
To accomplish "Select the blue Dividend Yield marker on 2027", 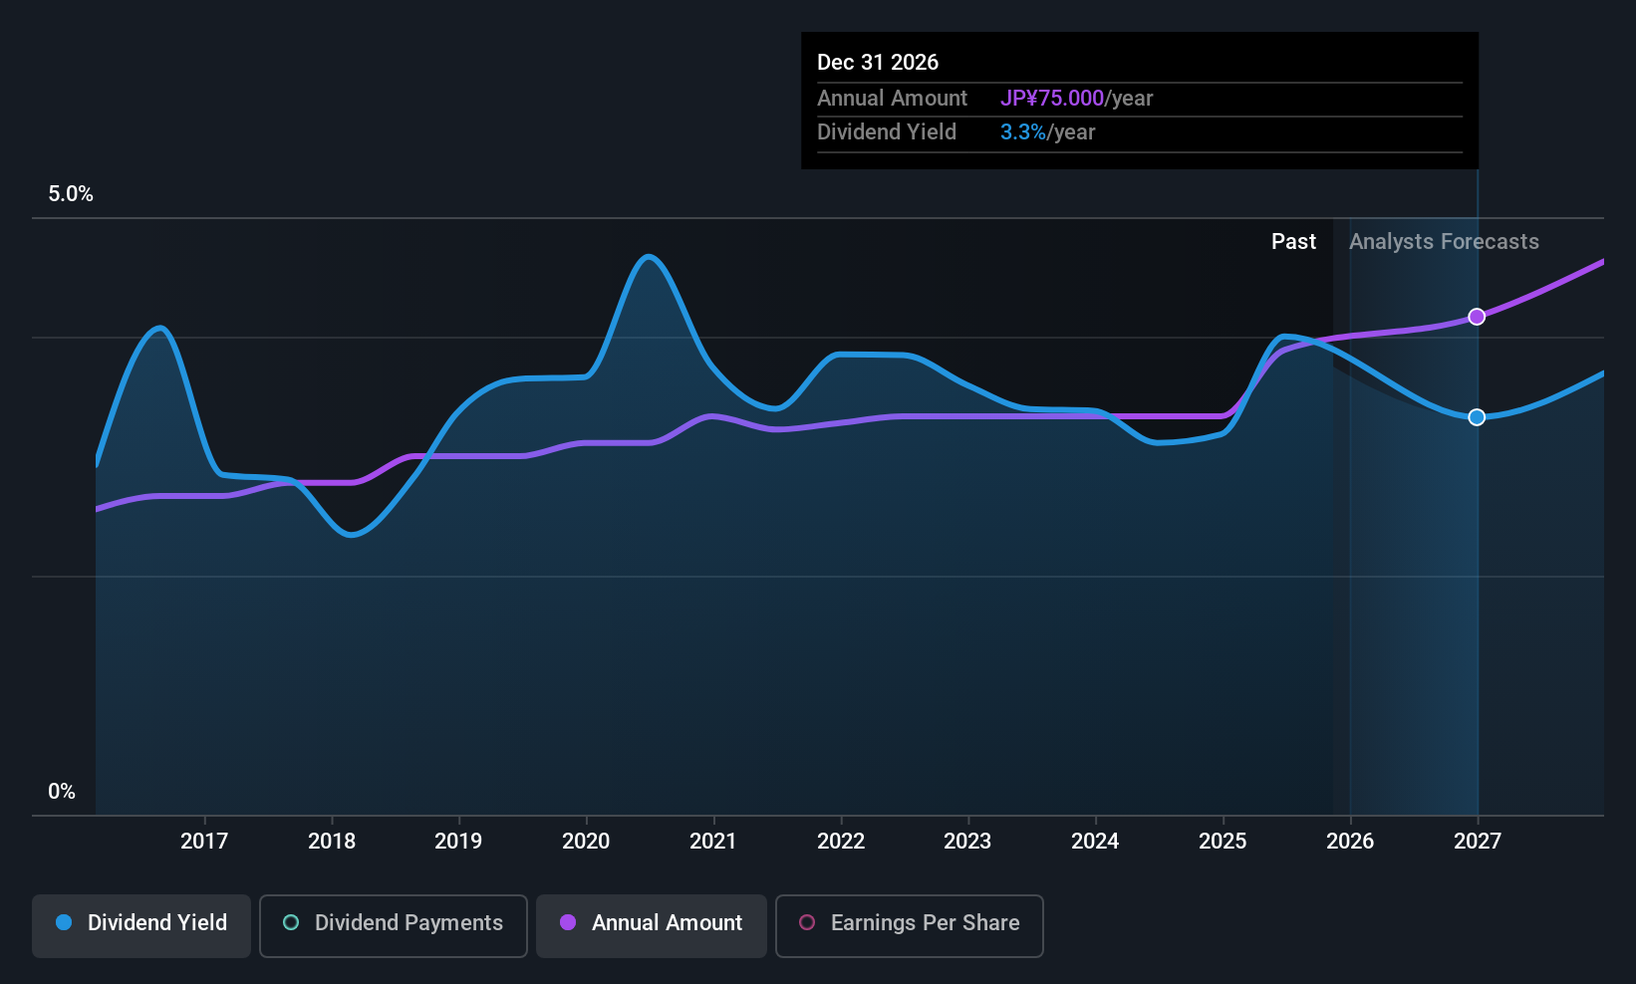I will click(1477, 417).
